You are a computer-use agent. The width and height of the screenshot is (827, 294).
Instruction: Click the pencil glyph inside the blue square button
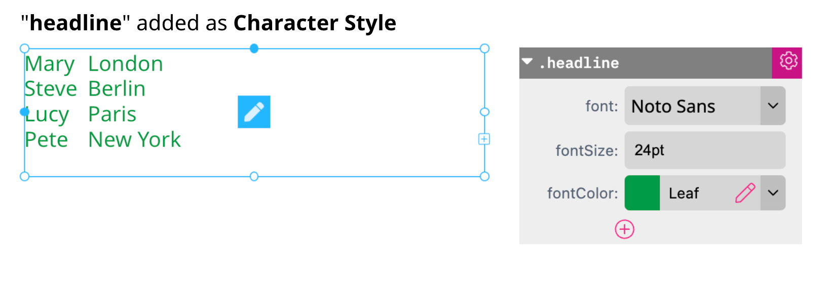(254, 112)
